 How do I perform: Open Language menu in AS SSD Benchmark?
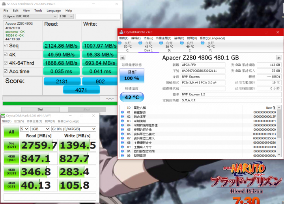pyautogui.click(x=54, y=11)
